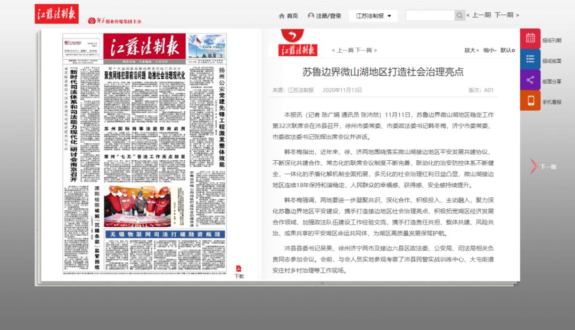Go to 首页 home link
Image resolution: width=575 pixels, height=330 pixels.
[288, 16]
